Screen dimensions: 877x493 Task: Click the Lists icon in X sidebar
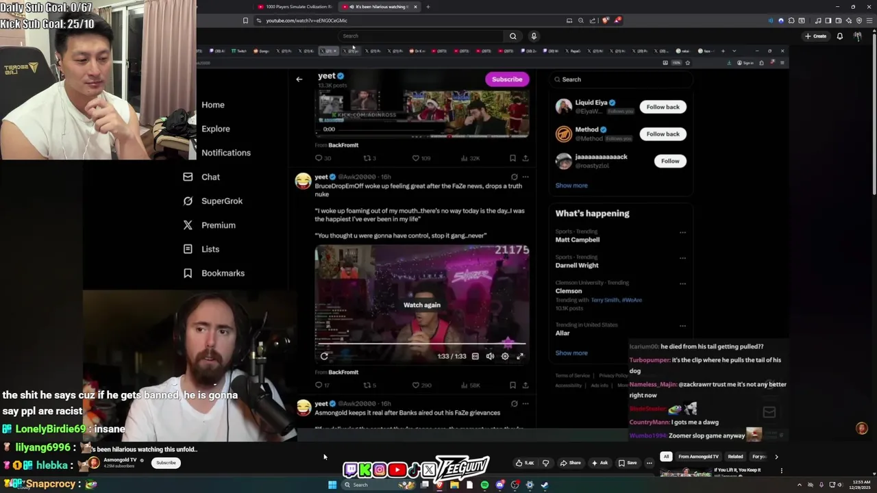point(188,249)
